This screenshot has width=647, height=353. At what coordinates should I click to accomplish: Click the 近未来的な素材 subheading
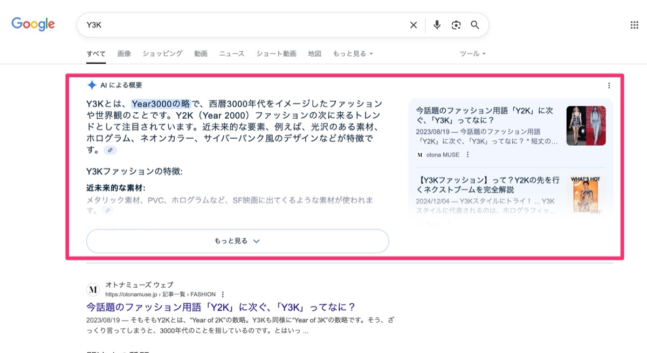(x=116, y=188)
